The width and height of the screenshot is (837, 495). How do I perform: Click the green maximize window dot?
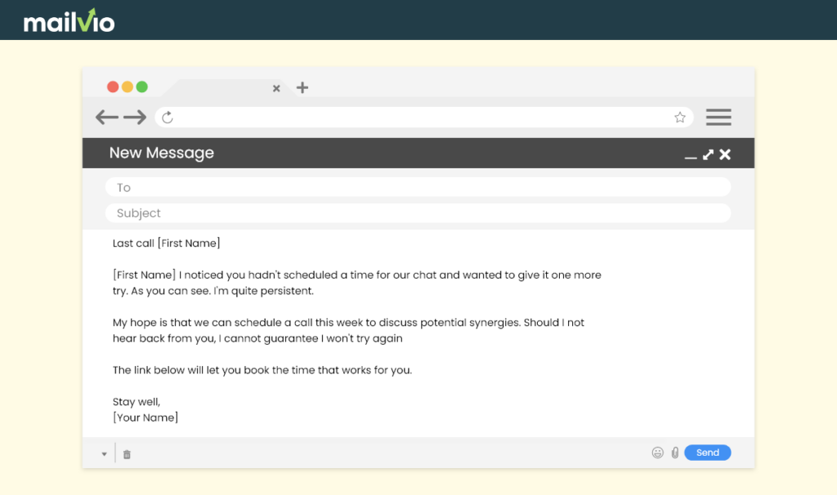142,87
